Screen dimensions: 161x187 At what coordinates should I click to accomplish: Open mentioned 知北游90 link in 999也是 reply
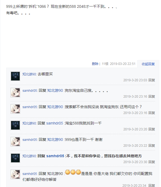point(55,140)
